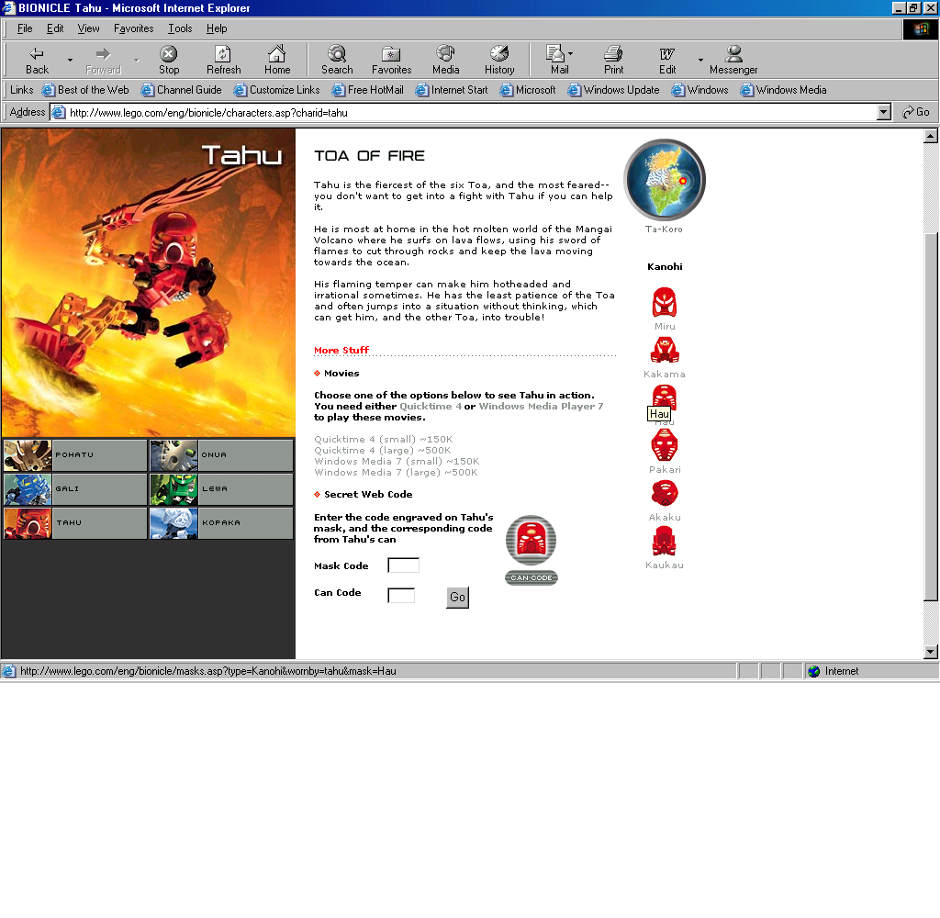Open the Media toolbar pane

pyautogui.click(x=445, y=61)
